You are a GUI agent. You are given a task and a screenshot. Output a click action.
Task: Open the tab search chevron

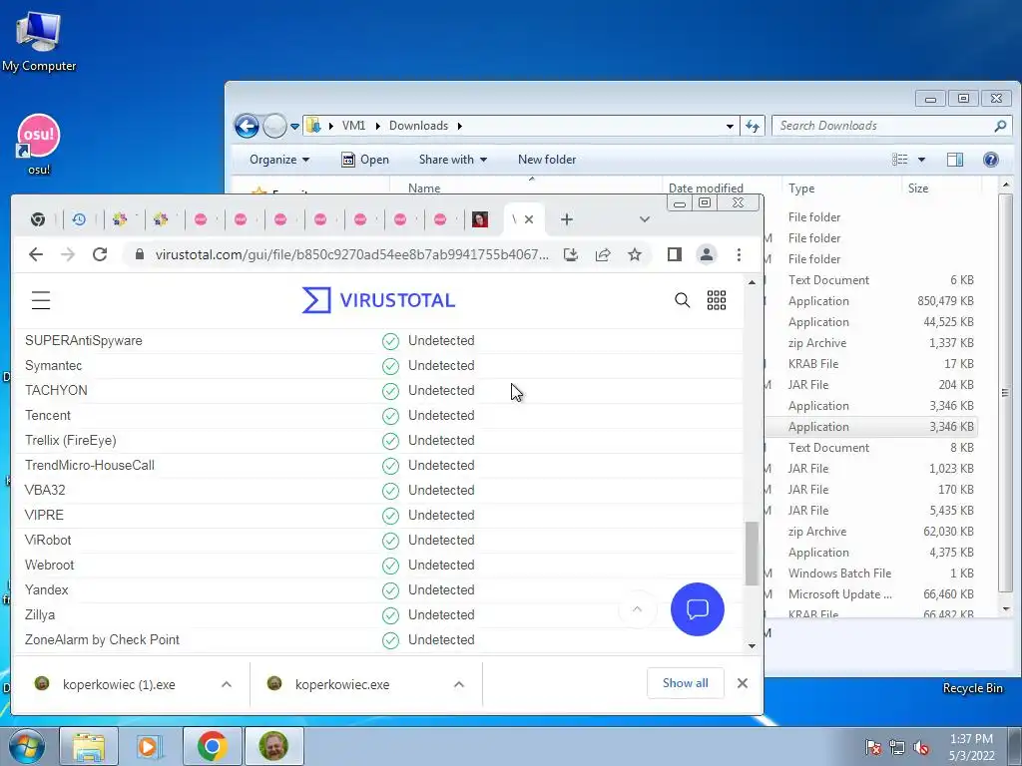click(x=645, y=219)
